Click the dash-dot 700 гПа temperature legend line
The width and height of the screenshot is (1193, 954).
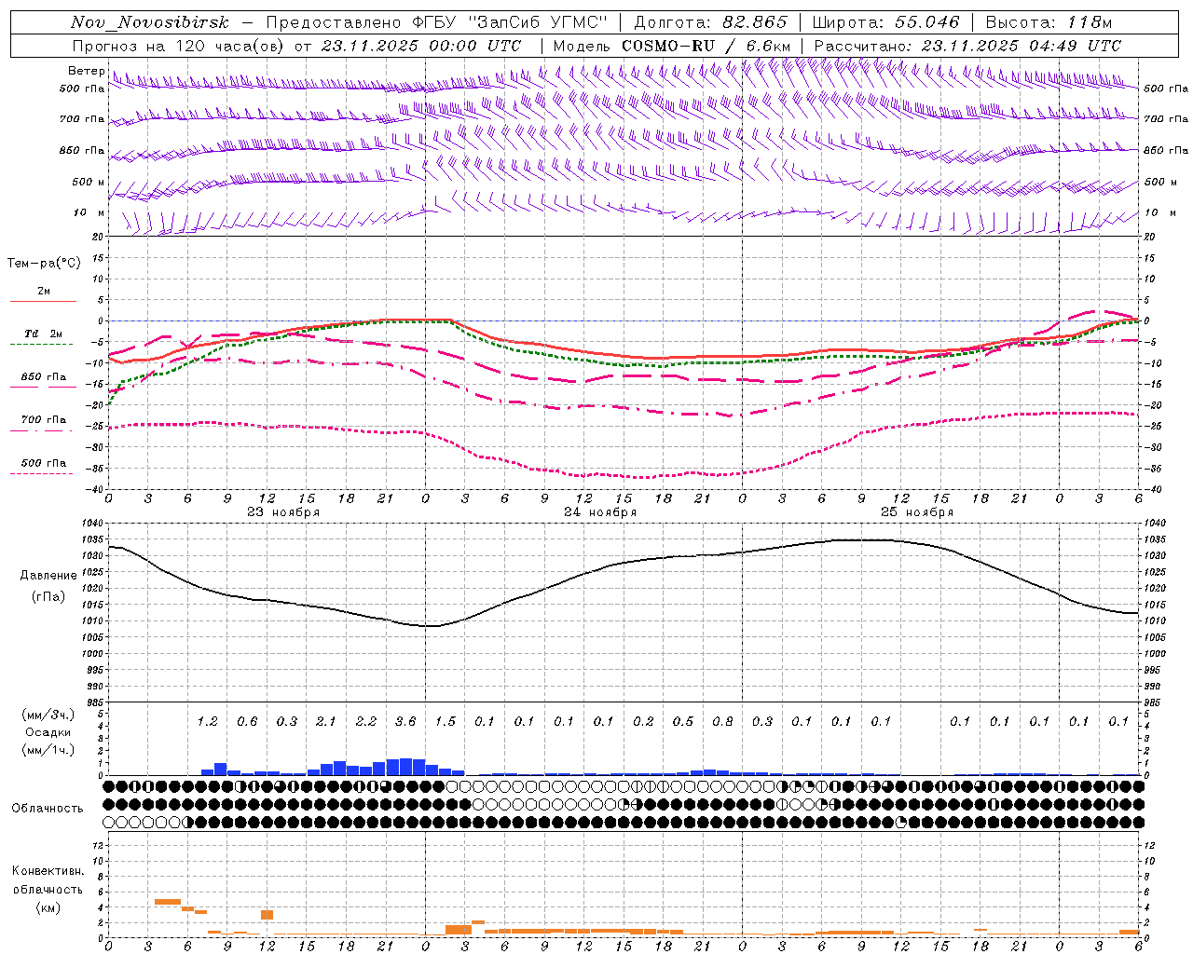(x=43, y=430)
